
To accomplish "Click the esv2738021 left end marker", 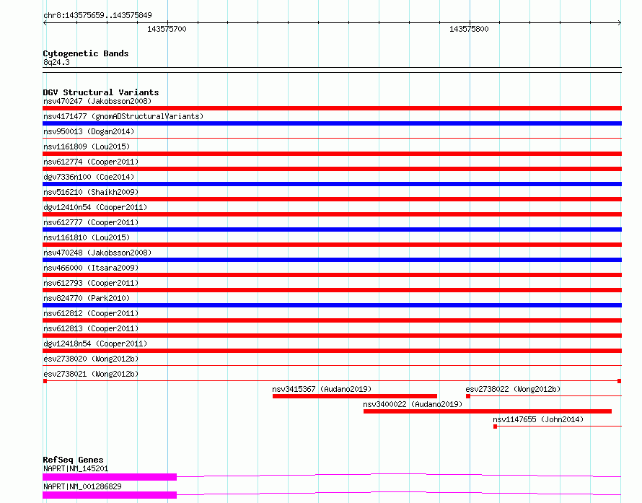I will point(45,381).
